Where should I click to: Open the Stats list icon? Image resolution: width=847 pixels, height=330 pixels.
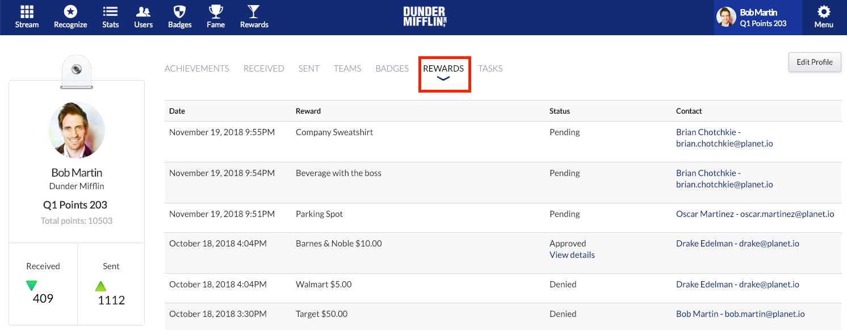click(111, 12)
